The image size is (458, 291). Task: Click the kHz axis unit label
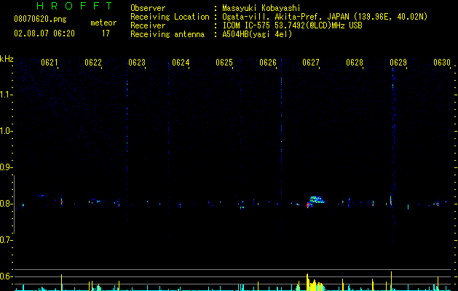[7, 59]
